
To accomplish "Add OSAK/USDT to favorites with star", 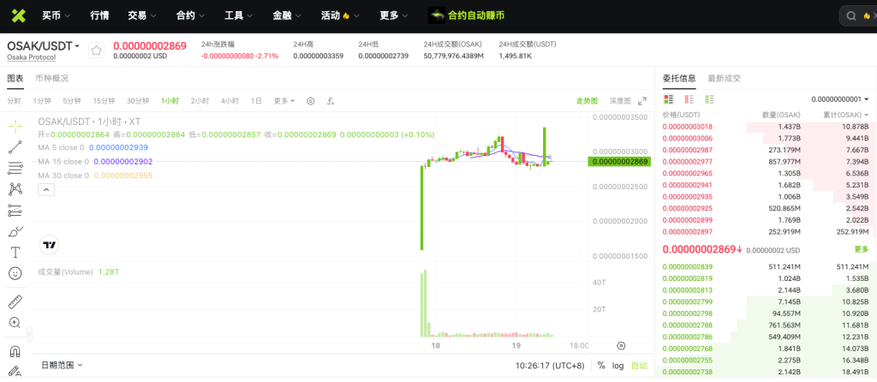I will point(97,51).
